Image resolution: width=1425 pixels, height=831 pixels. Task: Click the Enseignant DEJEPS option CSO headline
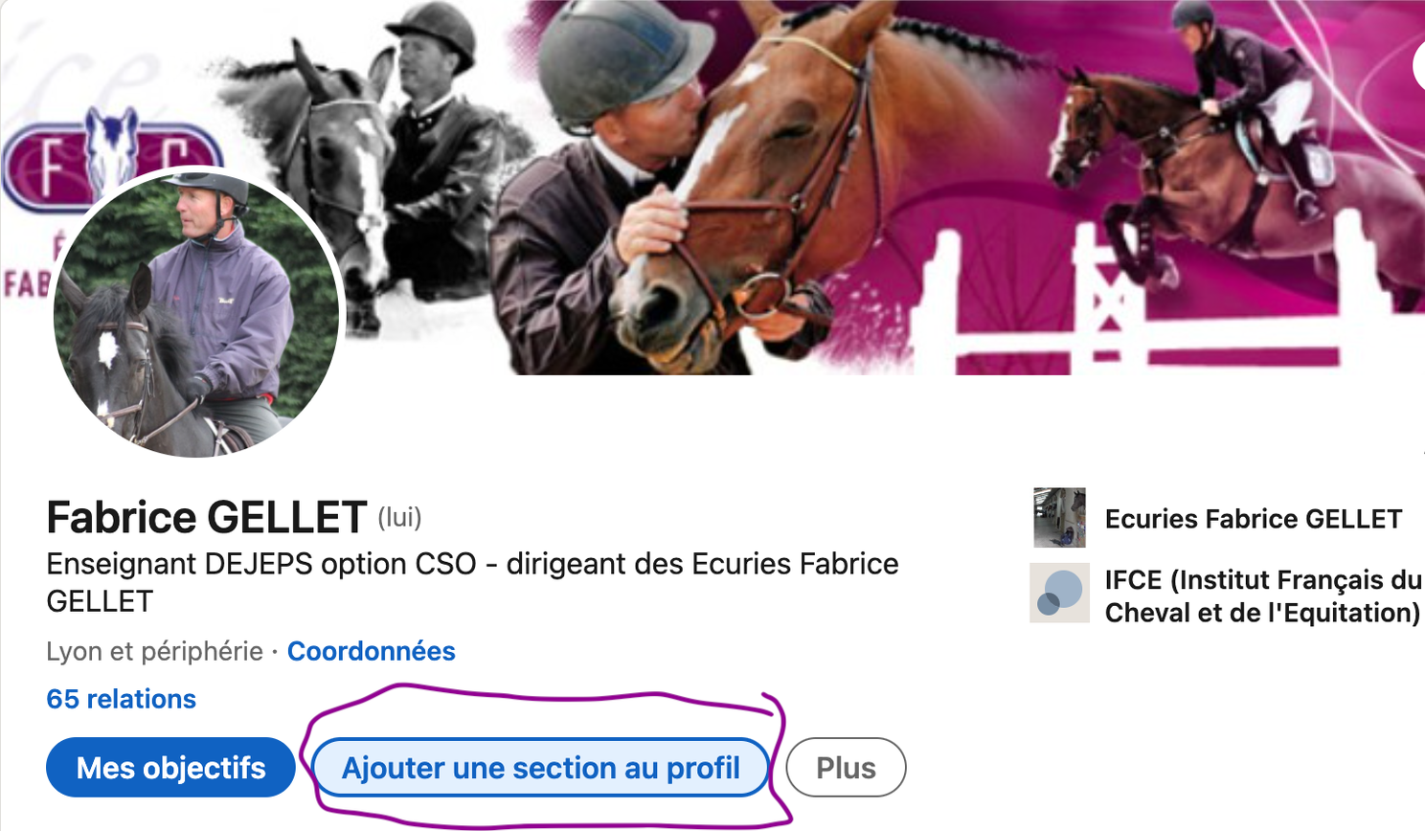click(472, 582)
